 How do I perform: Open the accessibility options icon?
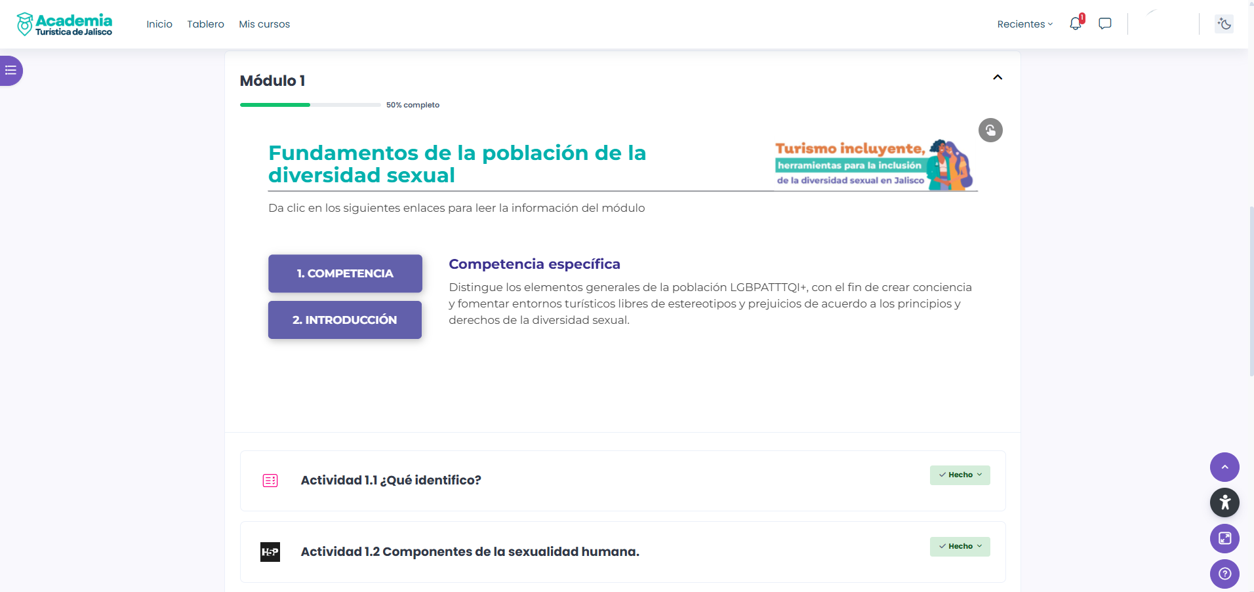(1224, 503)
